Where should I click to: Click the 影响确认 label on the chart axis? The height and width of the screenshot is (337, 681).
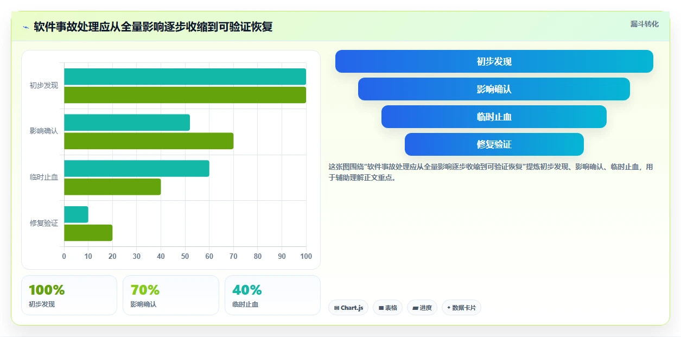tap(44, 131)
